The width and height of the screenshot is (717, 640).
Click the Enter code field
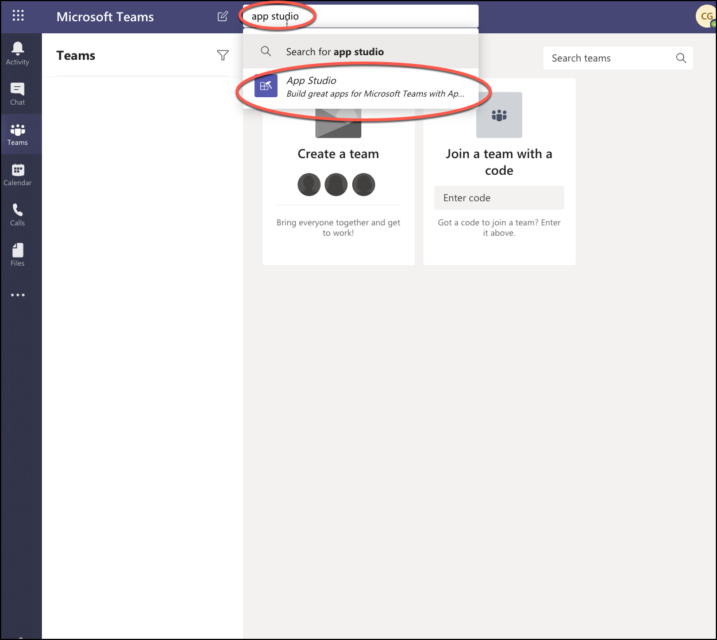coord(499,198)
